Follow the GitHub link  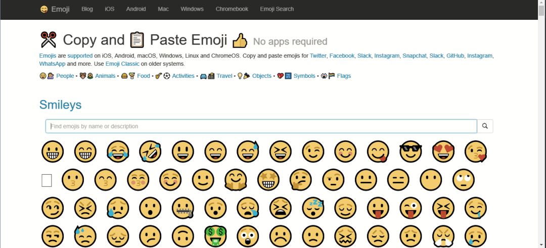[455, 56]
